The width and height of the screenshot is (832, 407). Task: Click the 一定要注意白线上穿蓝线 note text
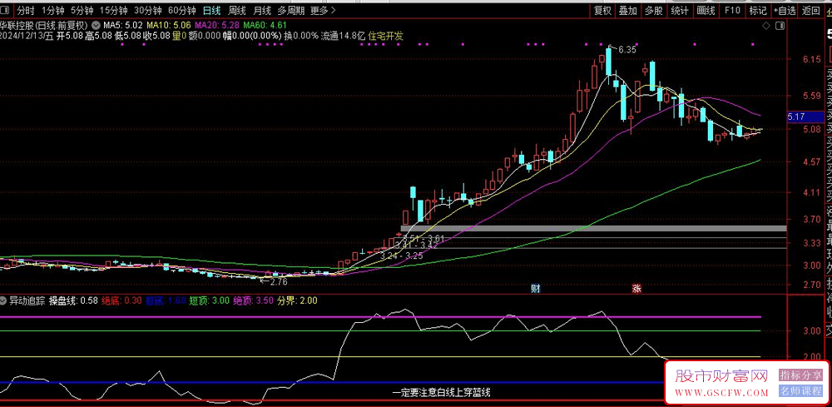[x=441, y=393]
